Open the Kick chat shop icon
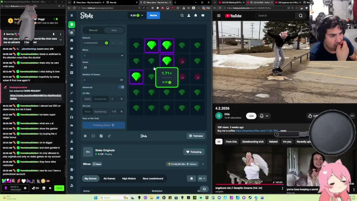This screenshot has height=201, width=357. (x=44, y=188)
